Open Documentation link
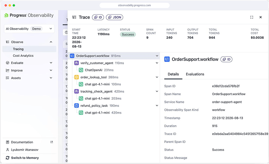The image size is (269, 164). point(22,142)
